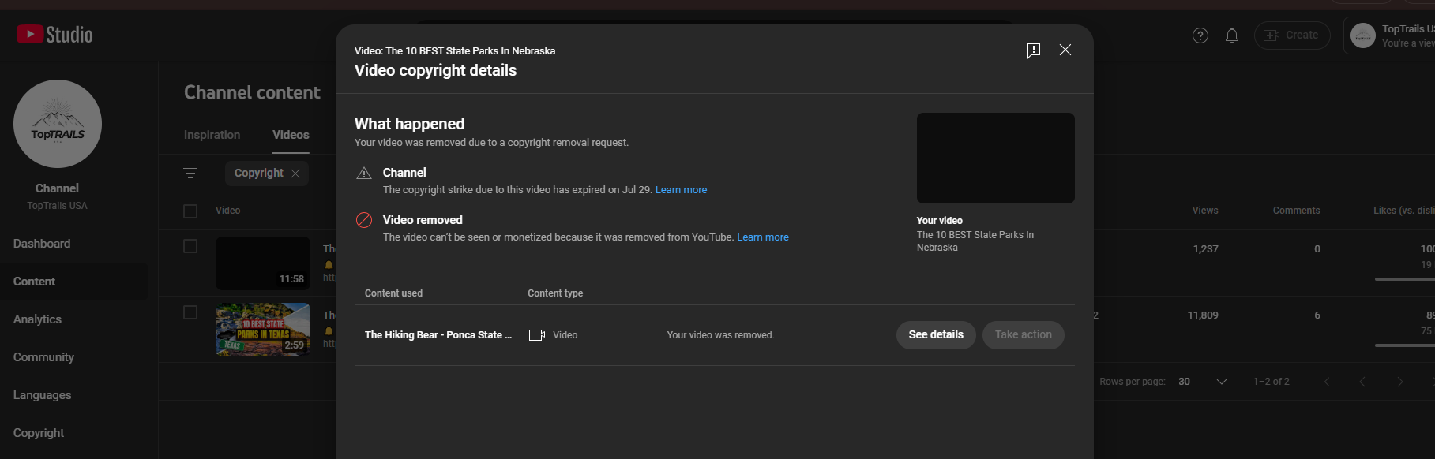
Task: Click the 1,237 views value
Action: click(x=1205, y=249)
